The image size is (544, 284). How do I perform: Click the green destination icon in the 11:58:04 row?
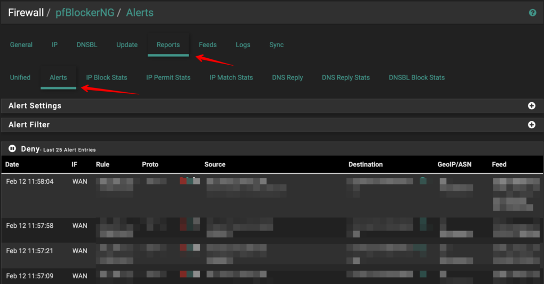click(423, 181)
